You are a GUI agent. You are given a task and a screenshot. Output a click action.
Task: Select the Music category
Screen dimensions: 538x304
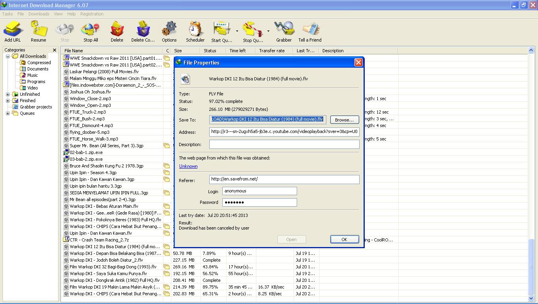click(x=32, y=75)
